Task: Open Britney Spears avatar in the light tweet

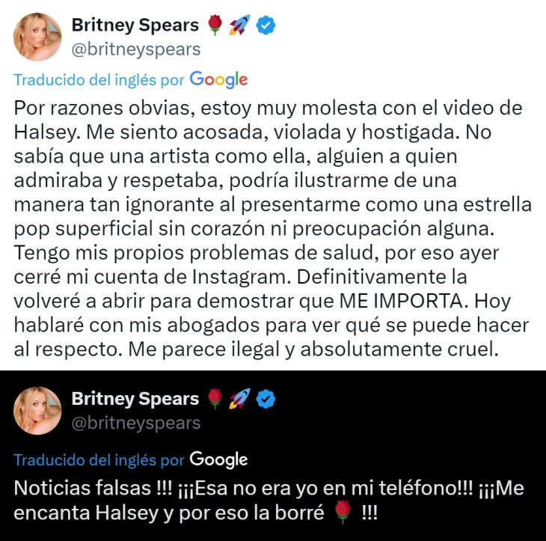Action: click(37, 37)
